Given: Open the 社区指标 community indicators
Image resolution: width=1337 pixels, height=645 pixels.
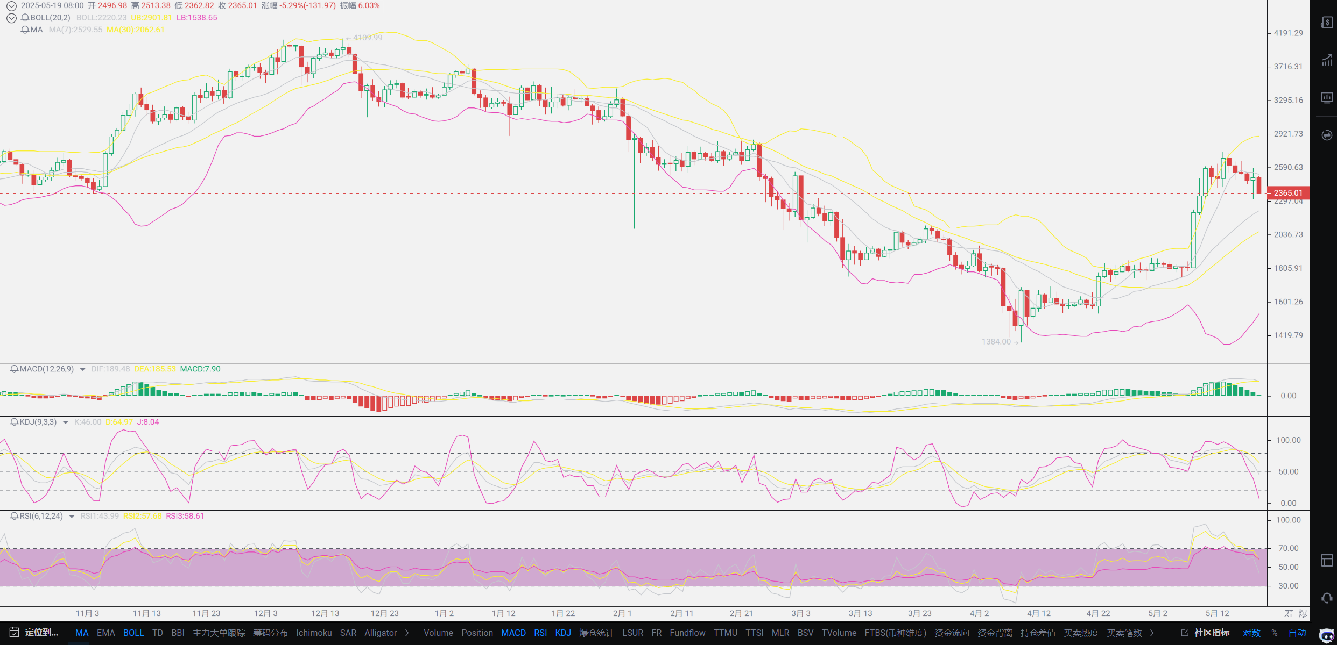Looking at the screenshot, I should [1212, 633].
